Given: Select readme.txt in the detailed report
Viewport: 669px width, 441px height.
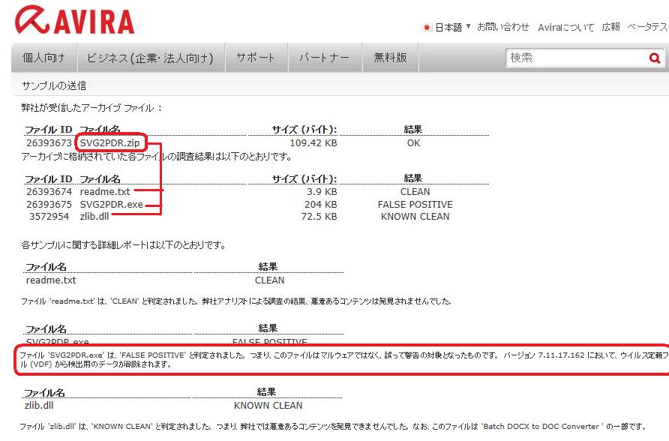Looking at the screenshot, I should 51,280.
